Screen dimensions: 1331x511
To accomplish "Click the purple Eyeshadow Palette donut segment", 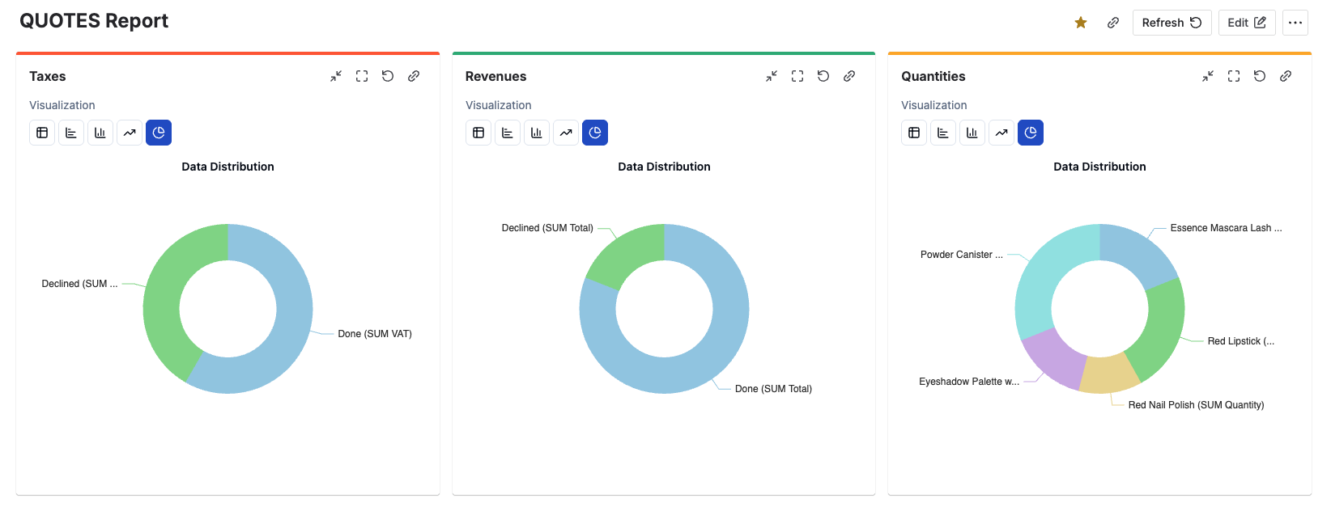I will (x=1055, y=358).
